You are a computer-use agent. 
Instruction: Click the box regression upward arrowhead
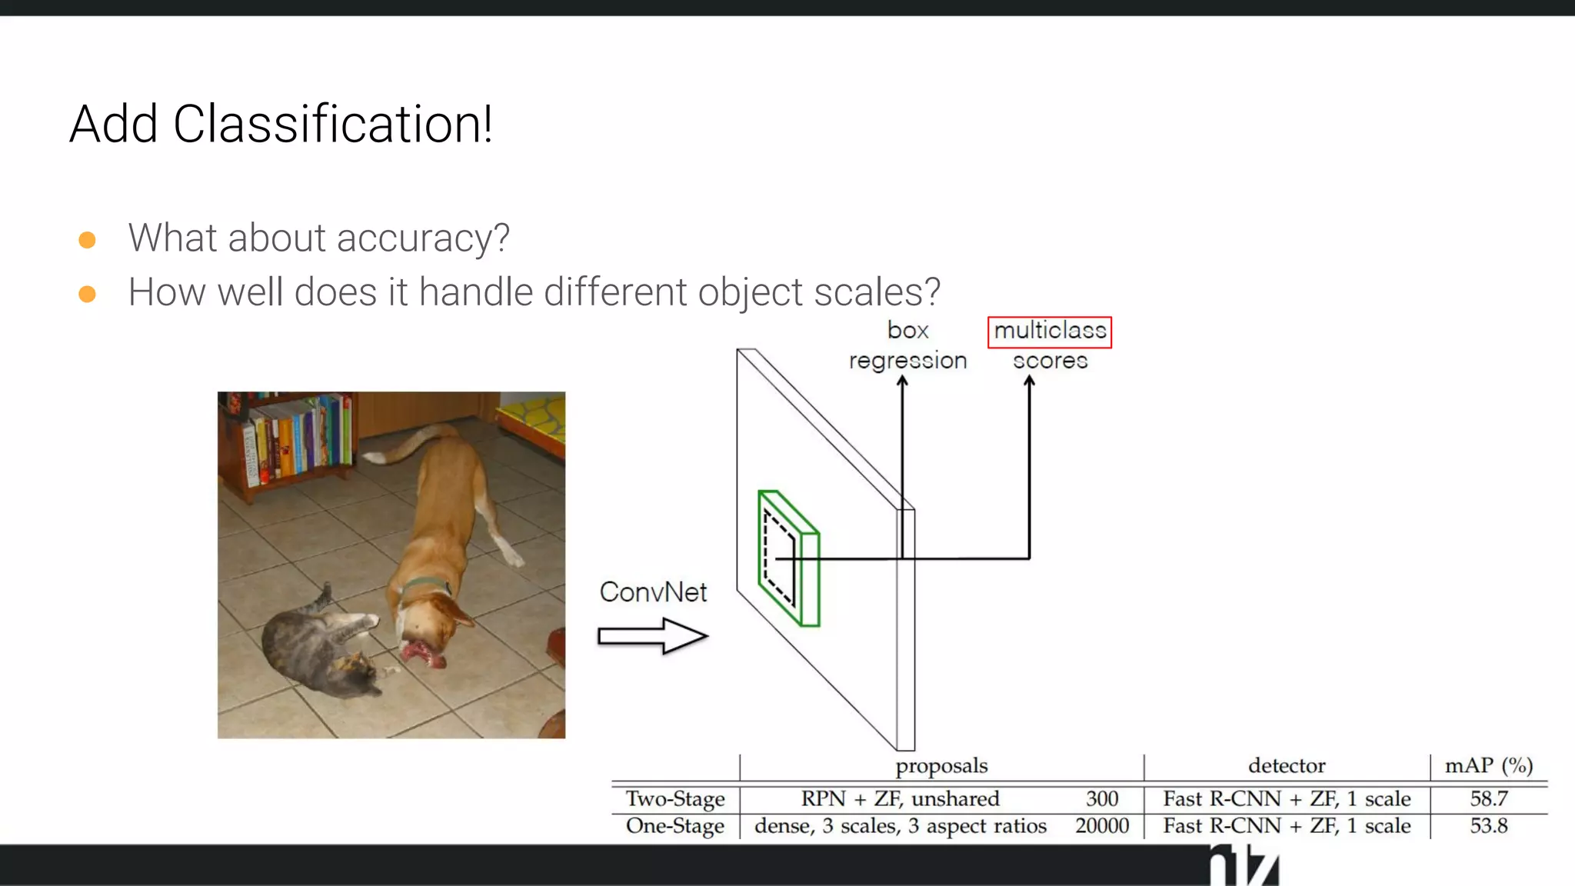pos(903,380)
